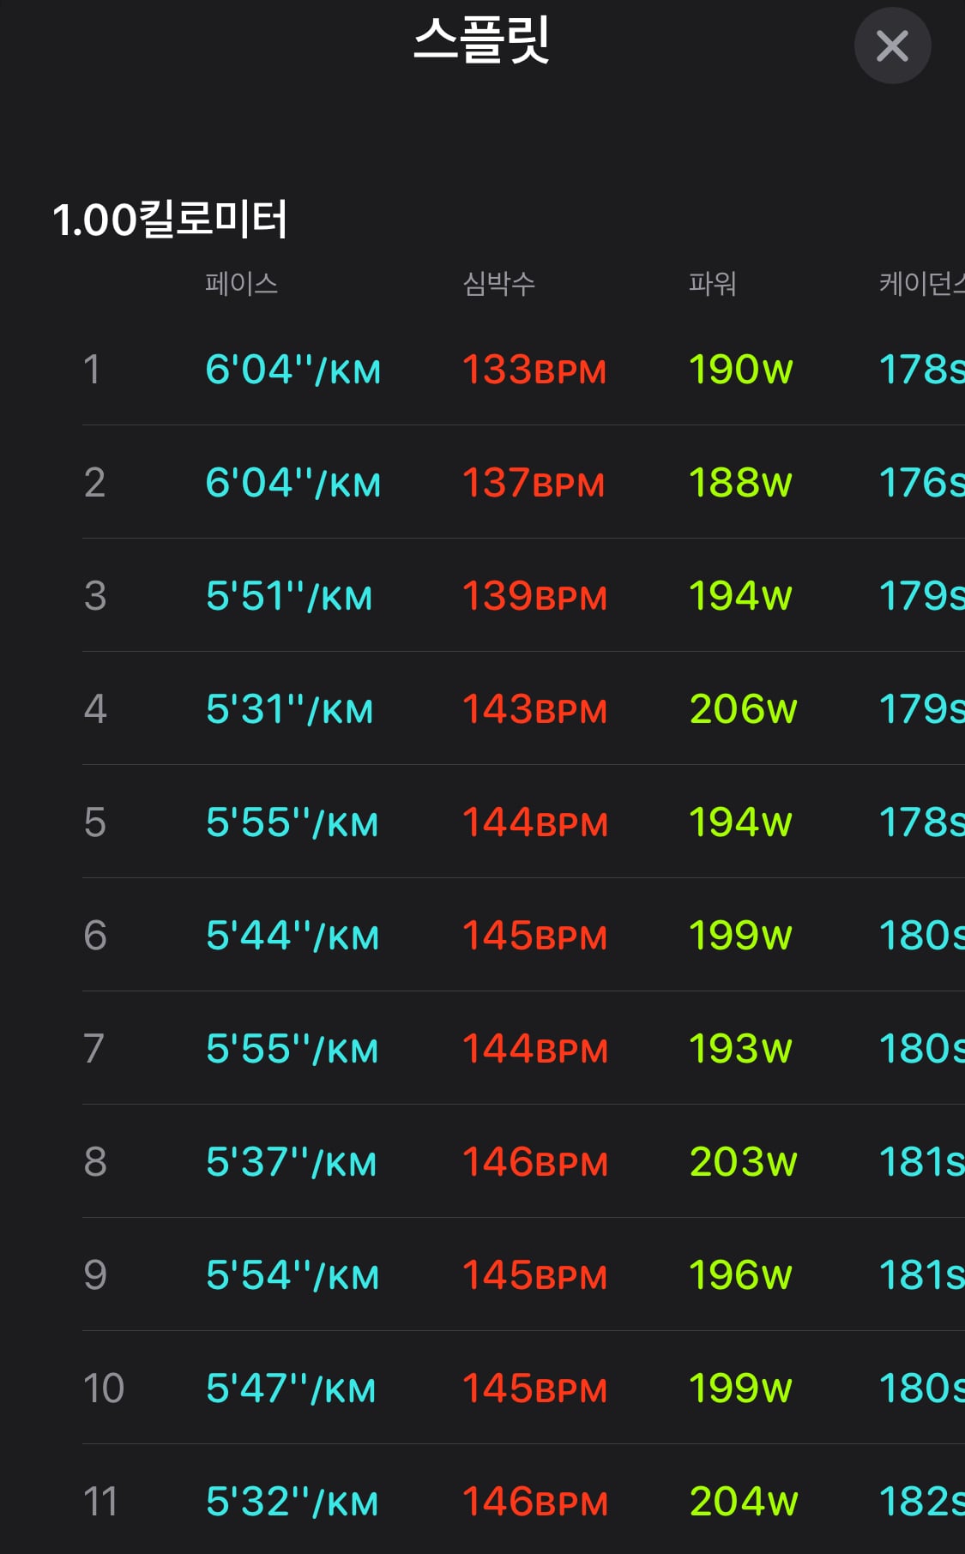This screenshot has height=1554, width=965.
Task: Tap the 케이던스 column header
Action: (922, 284)
